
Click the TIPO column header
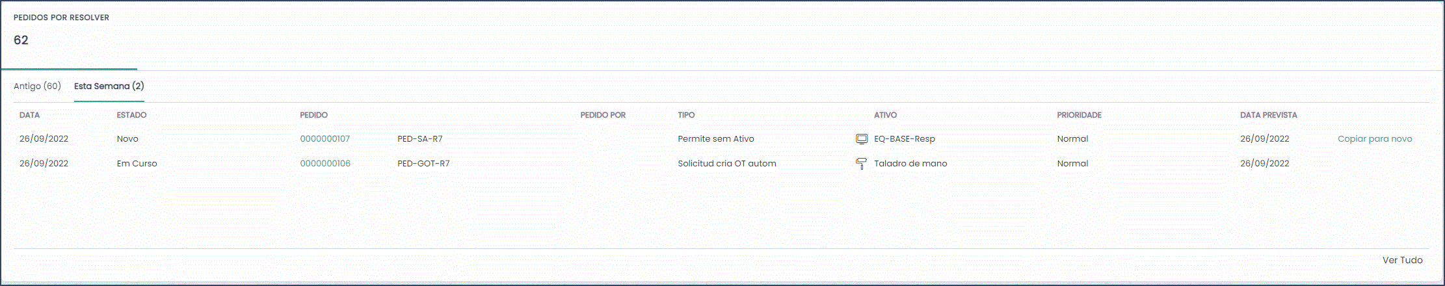[686, 115]
